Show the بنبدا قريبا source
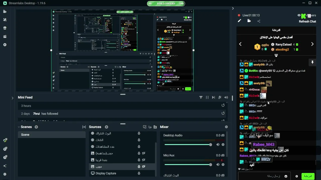The height and width of the screenshot is (180, 321). point(144,160)
